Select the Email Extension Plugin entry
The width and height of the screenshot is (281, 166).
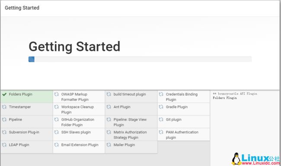click(79, 147)
